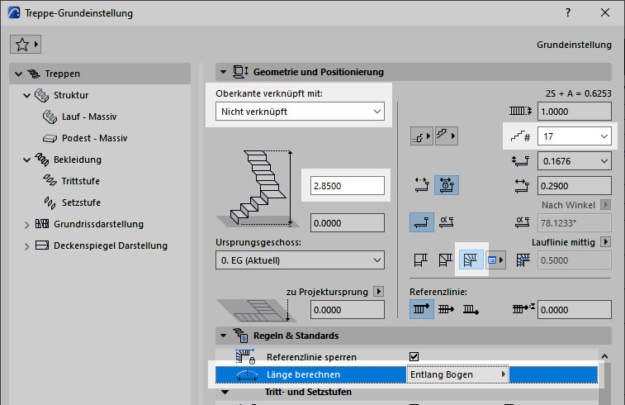Open the riser height dropdown 0.1676
625x405 pixels.
(x=574, y=161)
